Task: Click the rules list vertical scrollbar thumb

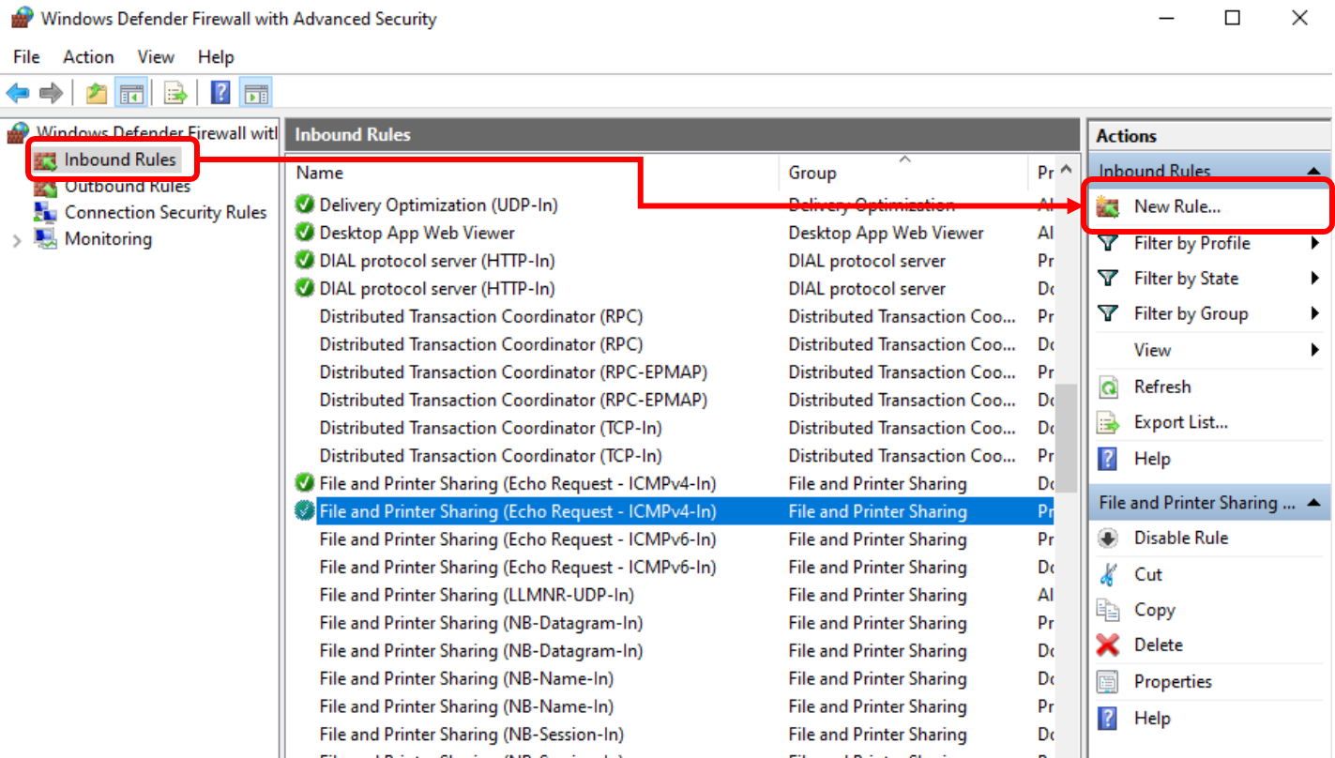Action: tap(1066, 436)
